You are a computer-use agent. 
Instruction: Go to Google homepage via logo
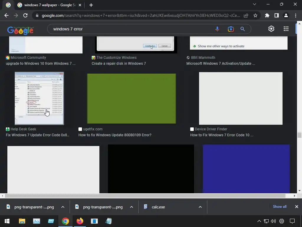click(20, 30)
